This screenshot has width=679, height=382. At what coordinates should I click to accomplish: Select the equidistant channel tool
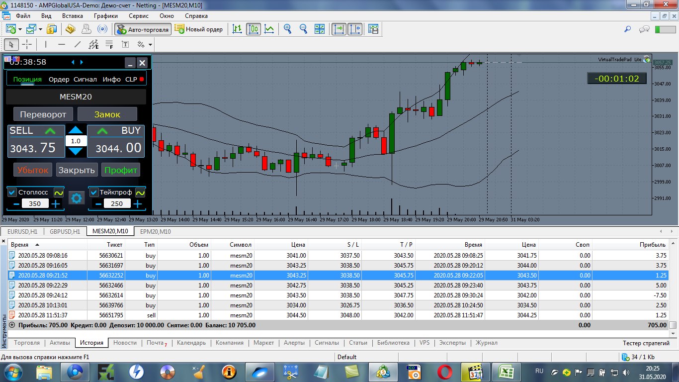(93, 44)
